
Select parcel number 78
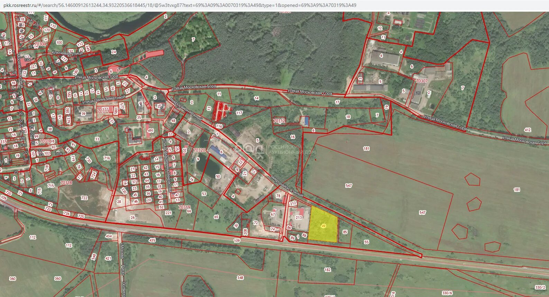pyautogui.click(x=278, y=196)
